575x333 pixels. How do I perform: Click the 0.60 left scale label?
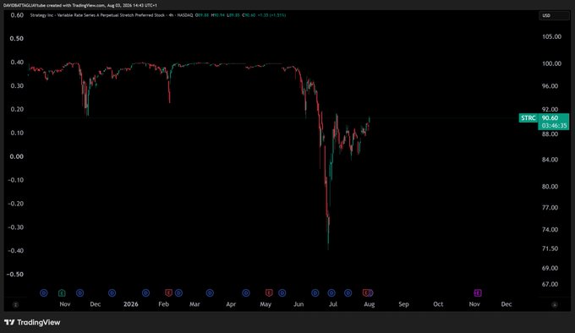point(17,15)
